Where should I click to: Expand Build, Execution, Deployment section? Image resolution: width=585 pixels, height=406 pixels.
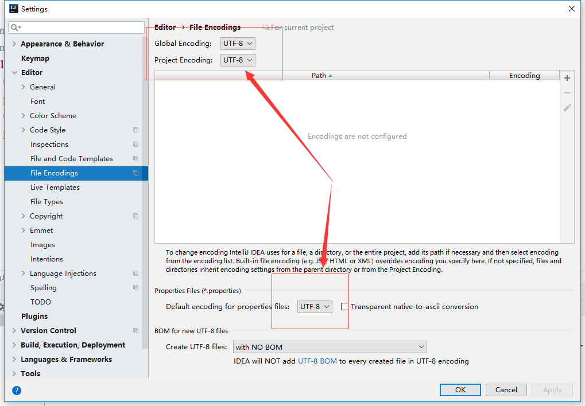point(14,345)
